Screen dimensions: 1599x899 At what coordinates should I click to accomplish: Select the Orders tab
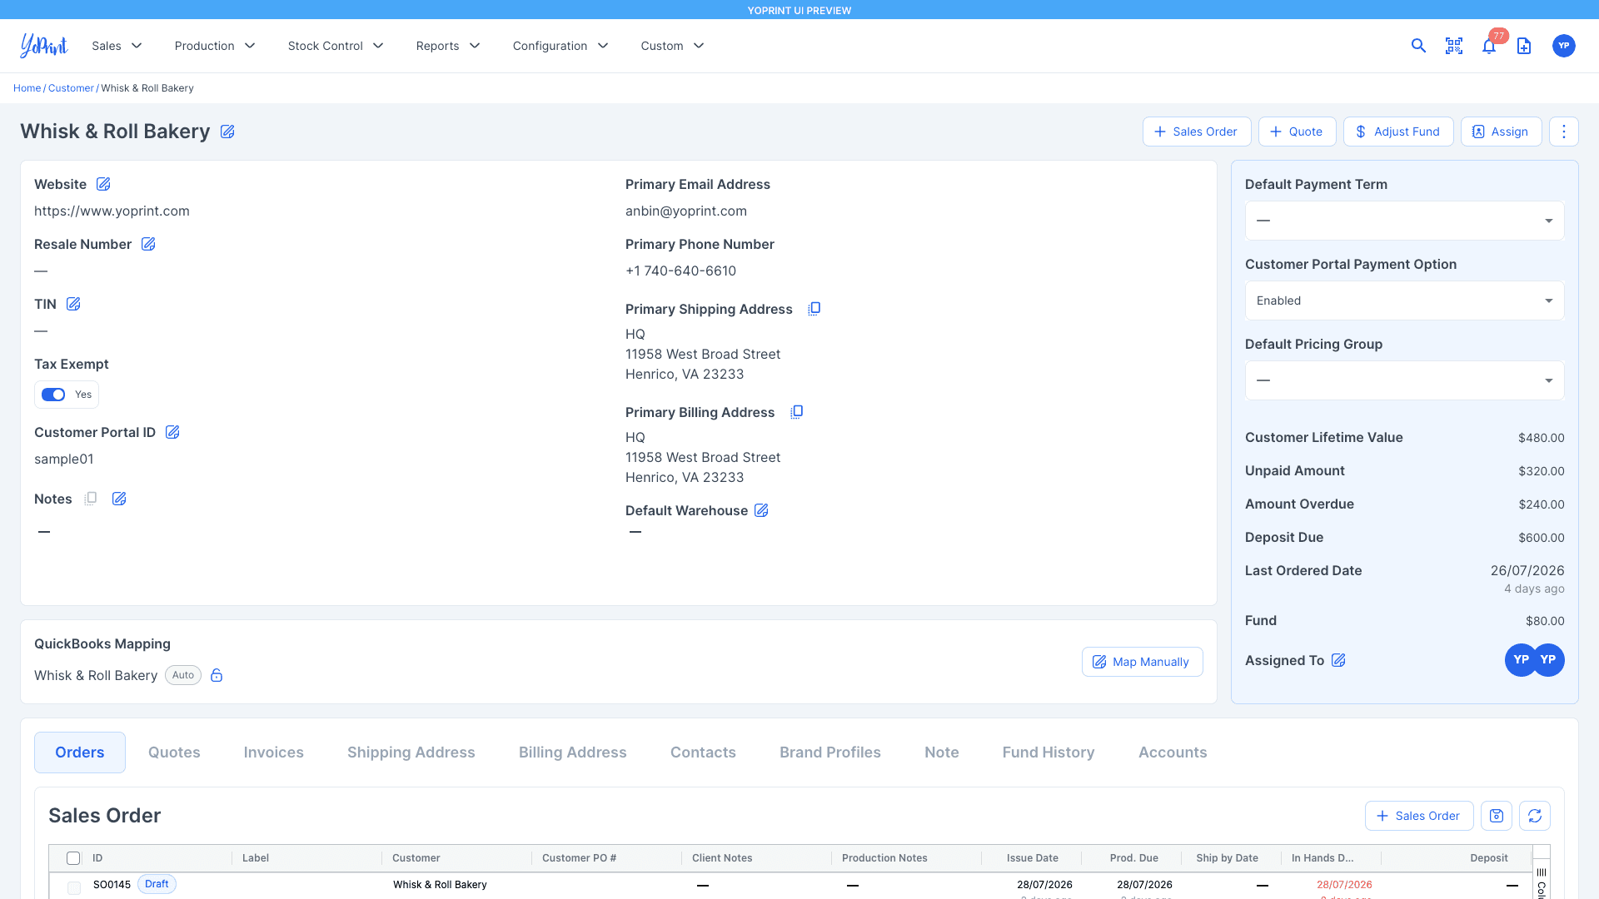[80, 752]
